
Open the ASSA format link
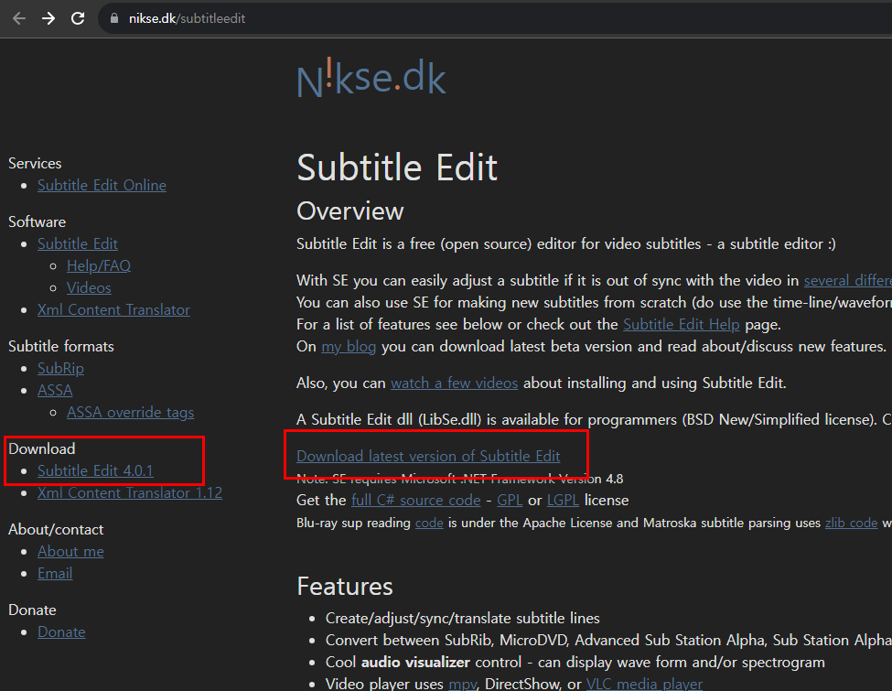pyautogui.click(x=55, y=391)
